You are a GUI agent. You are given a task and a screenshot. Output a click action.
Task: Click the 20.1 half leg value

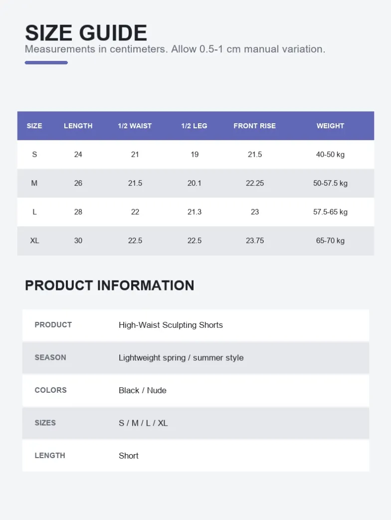(x=194, y=183)
